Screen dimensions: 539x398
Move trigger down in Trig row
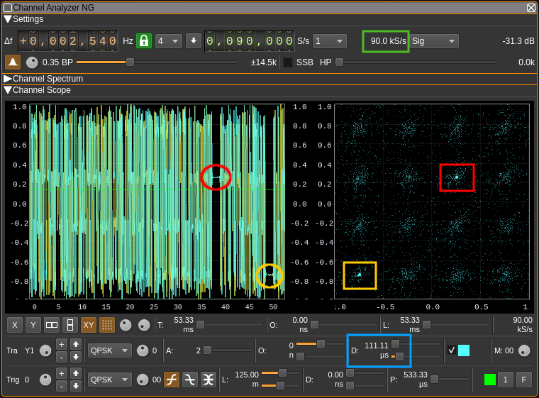(76, 387)
